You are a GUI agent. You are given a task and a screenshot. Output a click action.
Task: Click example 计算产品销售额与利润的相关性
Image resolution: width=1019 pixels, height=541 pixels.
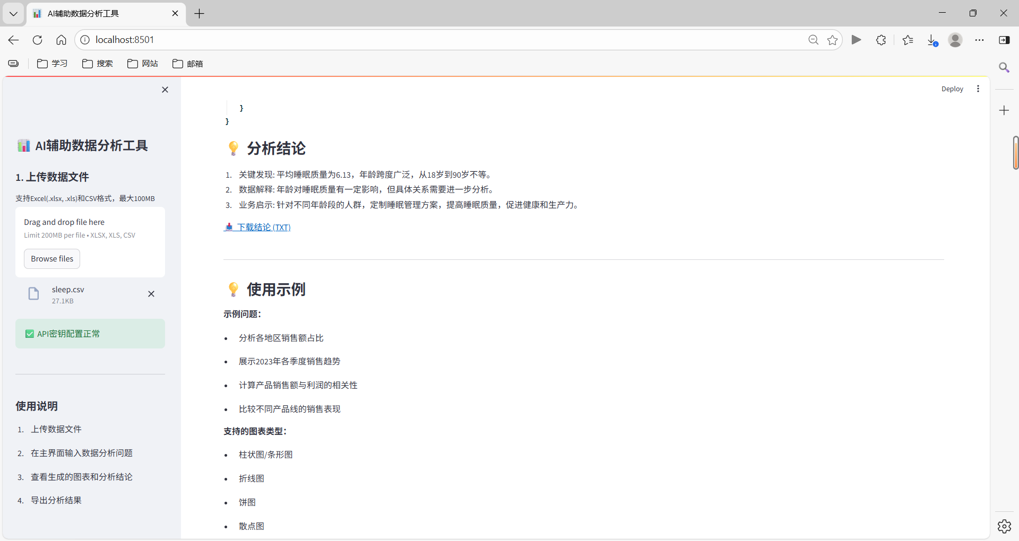click(298, 385)
